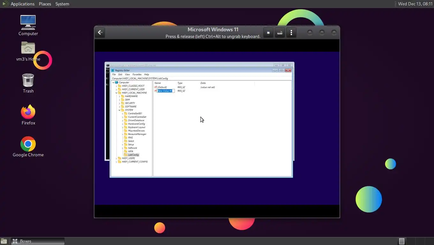Viewport: 434px width, 245px height.
Task: Click the Computer root node icon
Action: coord(116,82)
